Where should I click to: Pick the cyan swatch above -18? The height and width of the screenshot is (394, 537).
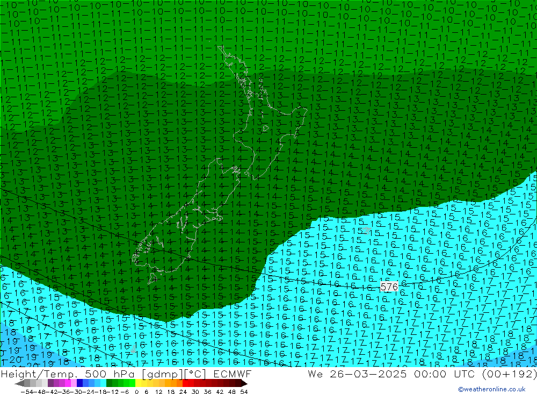click(x=103, y=383)
